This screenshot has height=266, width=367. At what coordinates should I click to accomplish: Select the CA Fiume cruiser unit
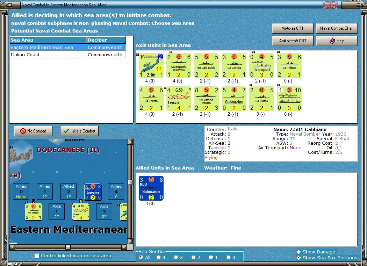pyautogui.click(x=261, y=99)
